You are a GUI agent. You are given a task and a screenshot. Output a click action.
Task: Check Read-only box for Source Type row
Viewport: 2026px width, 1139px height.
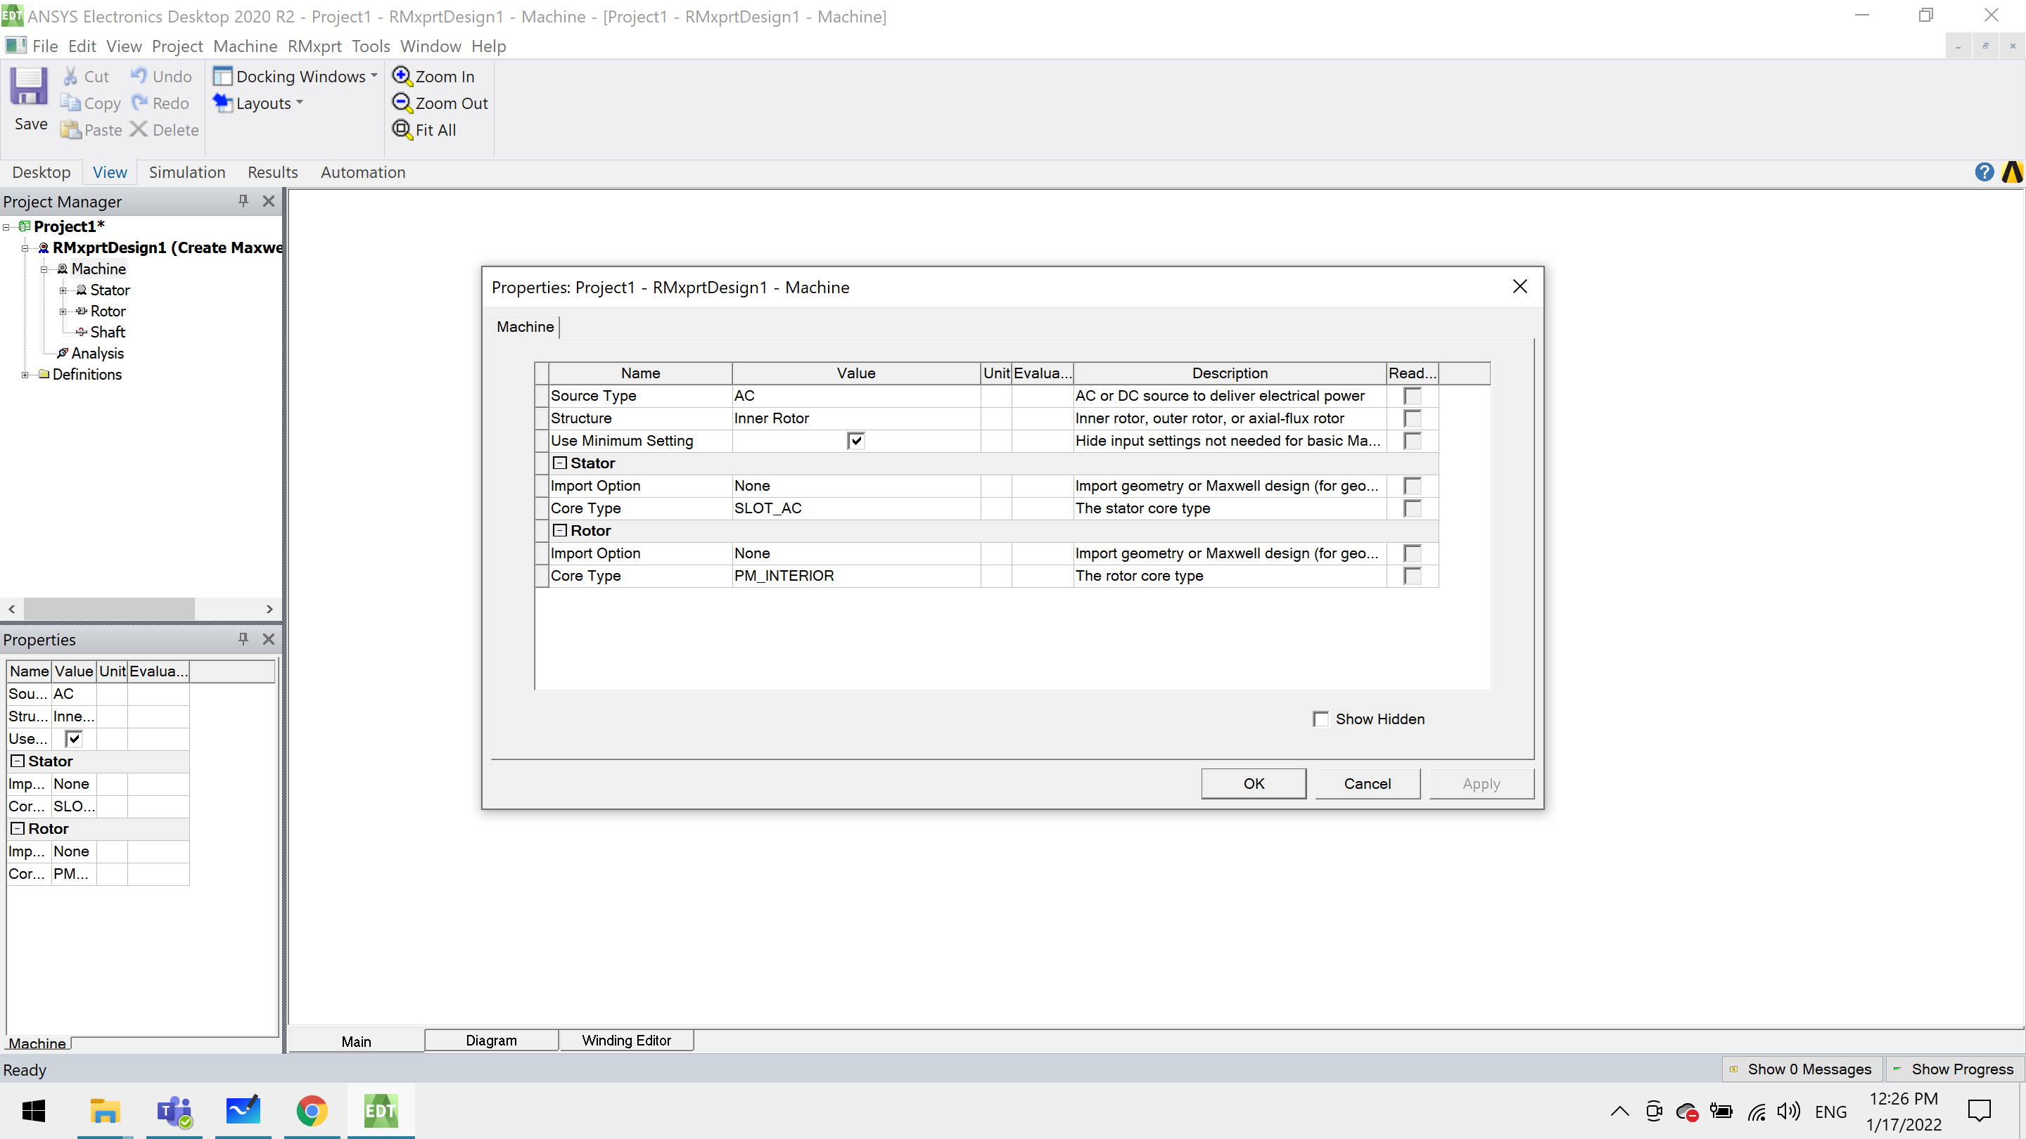point(1413,396)
